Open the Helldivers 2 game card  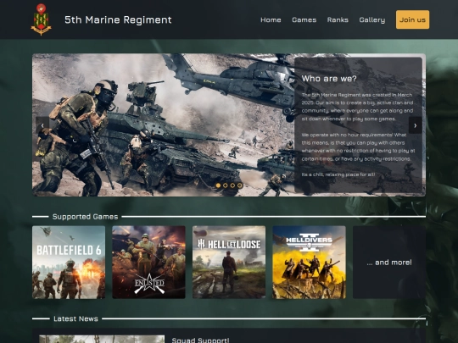[x=309, y=263]
